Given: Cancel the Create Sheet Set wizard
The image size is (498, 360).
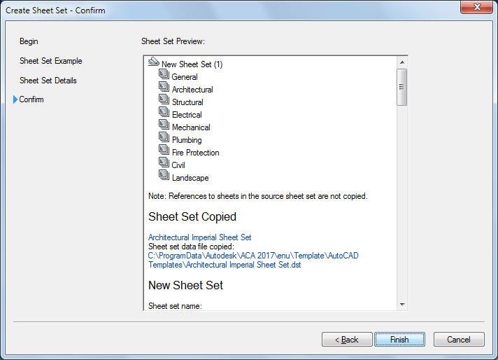Looking at the screenshot, I should [x=459, y=340].
